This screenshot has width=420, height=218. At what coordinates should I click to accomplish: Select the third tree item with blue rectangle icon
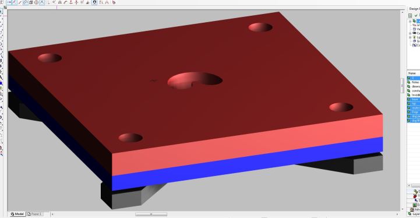pyautogui.click(x=417, y=29)
